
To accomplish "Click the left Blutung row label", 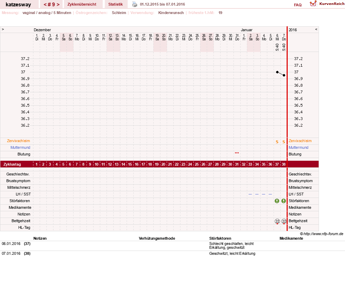I will [x=24, y=154].
